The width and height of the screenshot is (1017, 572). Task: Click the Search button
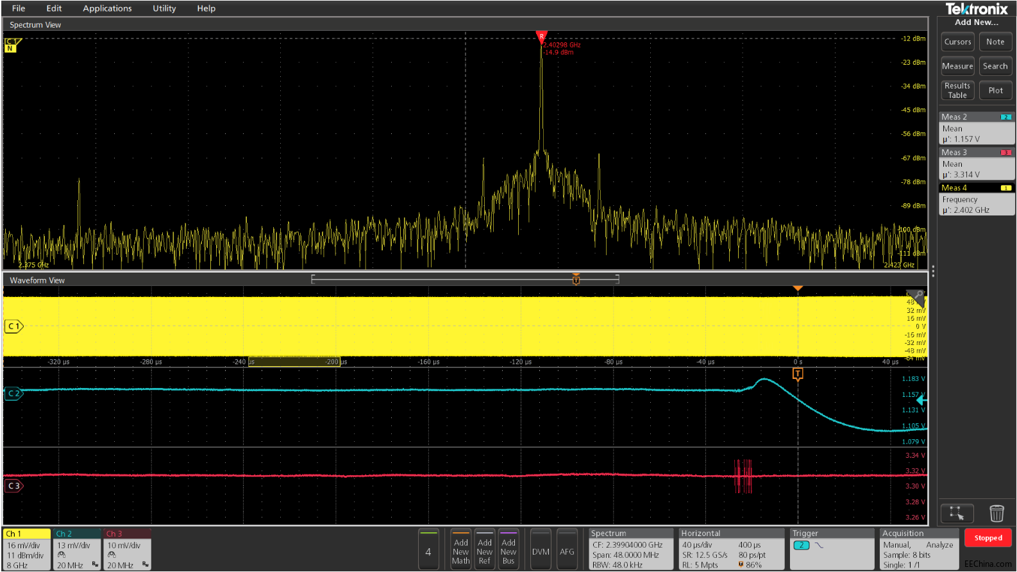pyautogui.click(x=995, y=66)
